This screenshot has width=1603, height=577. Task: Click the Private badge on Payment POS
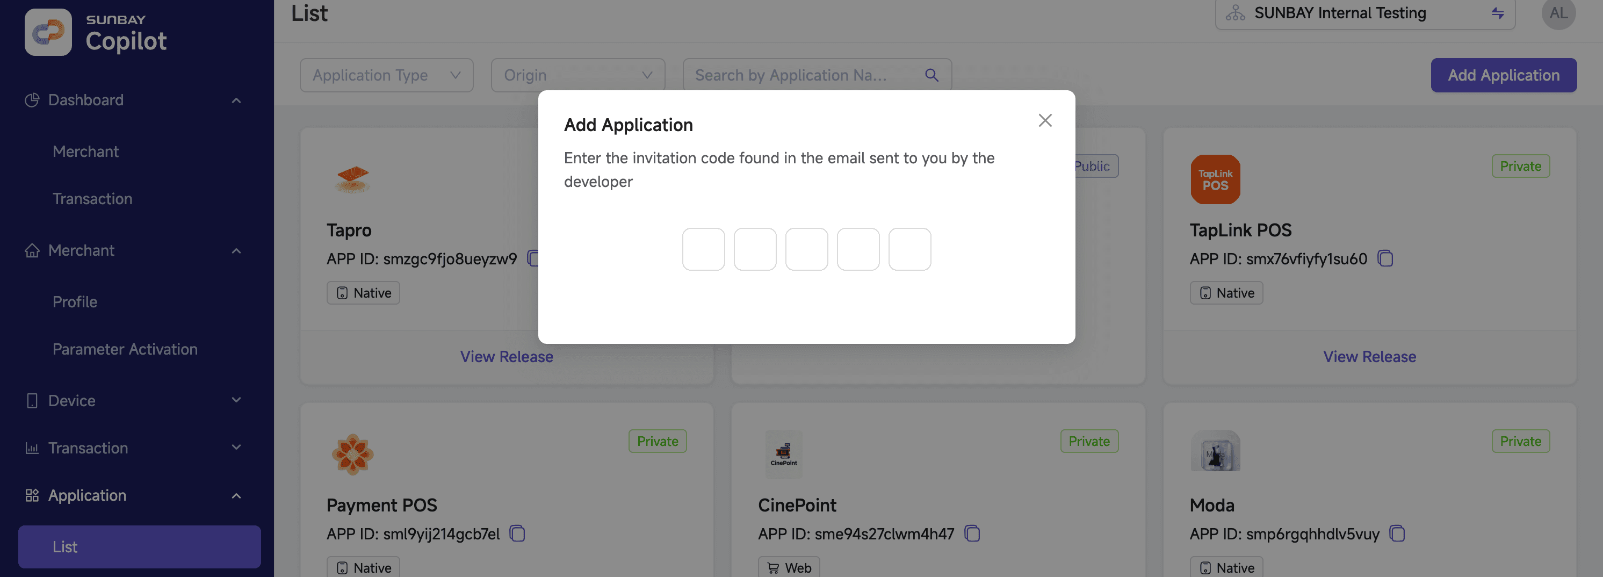click(x=657, y=441)
